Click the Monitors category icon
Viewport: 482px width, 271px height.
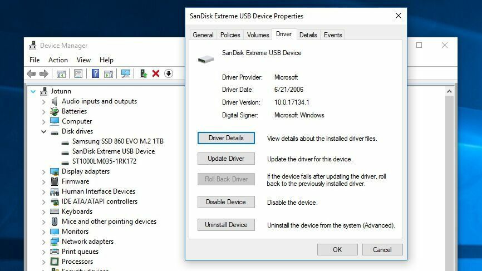pyautogui.click(x=55, y=231)
